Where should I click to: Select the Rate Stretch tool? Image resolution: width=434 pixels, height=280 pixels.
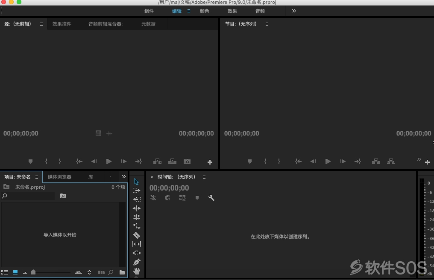coord(136,226)
